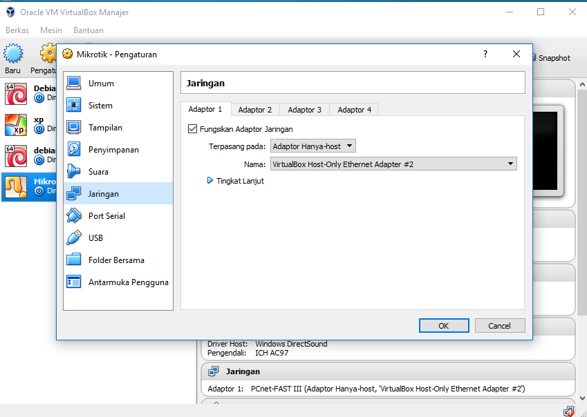
Task: Click the scroll down arrow in details pane
Action: [582, 398]
